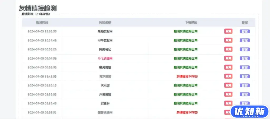Click 检测 for 闽南笔记

228,49
